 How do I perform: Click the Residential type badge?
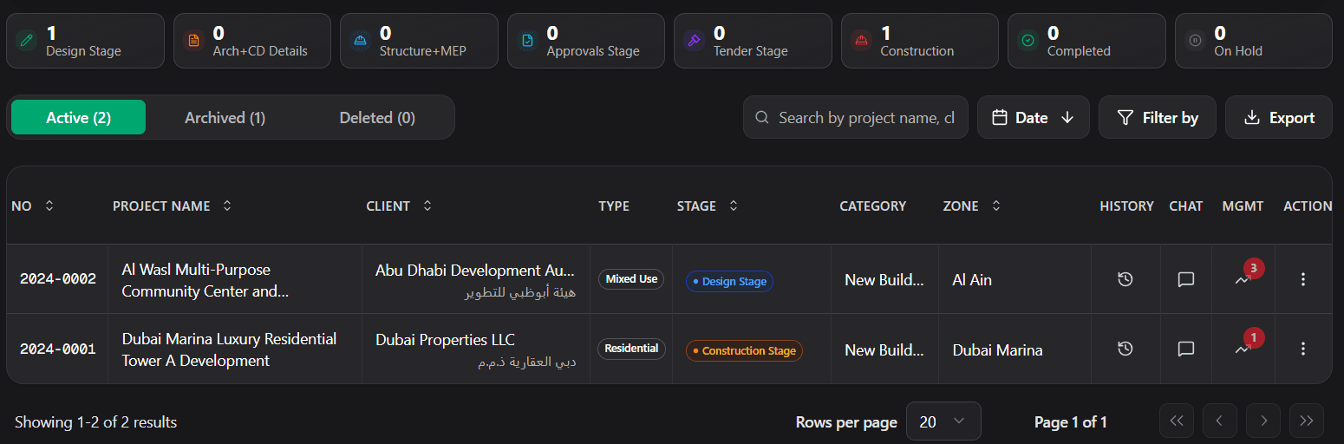pos(631,349)
